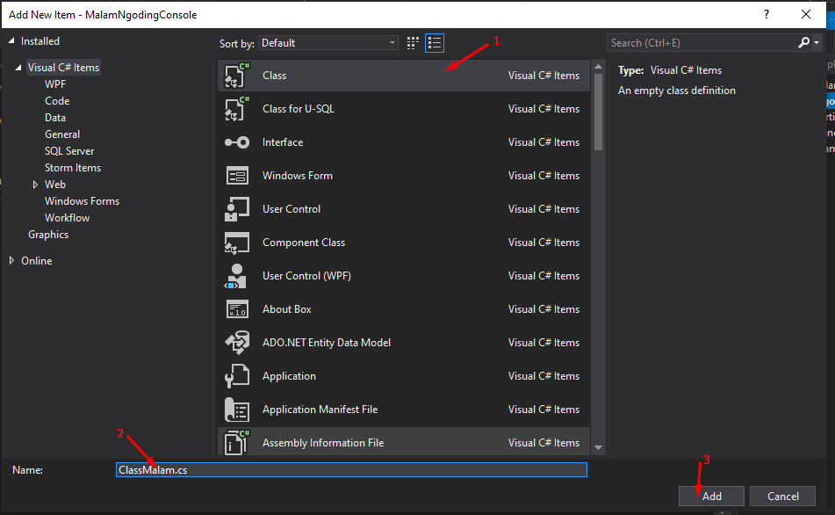Click the search magnifier icon
The height and width of the screenshot is (515, 835).
[x=803, y=43]
